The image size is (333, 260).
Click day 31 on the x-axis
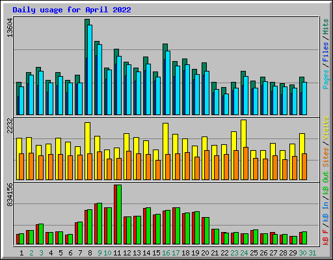pos(312,253)
